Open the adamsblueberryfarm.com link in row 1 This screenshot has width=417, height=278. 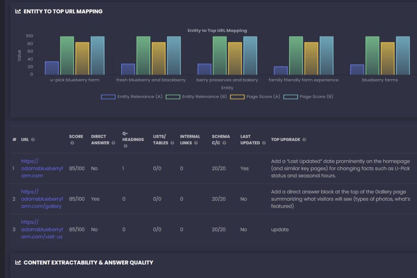click(42, 168)
